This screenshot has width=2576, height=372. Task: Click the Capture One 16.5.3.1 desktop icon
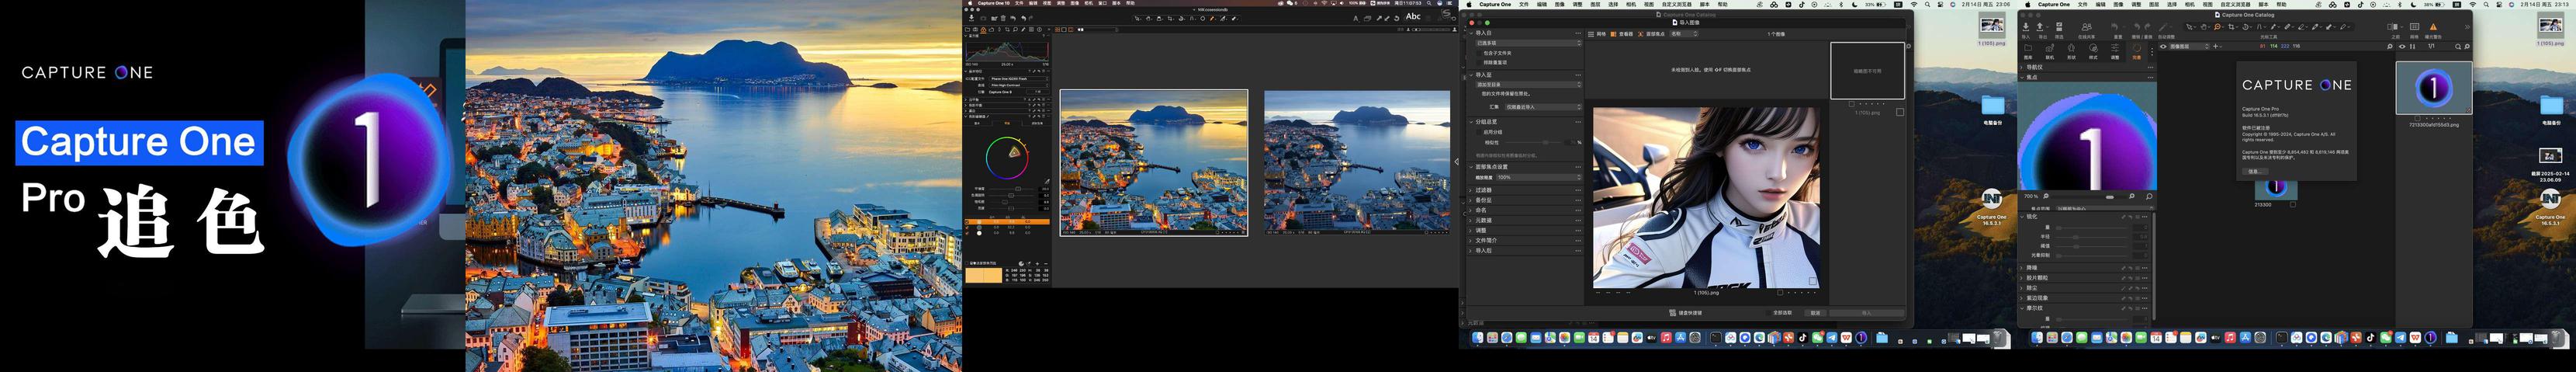[1991, 199]
